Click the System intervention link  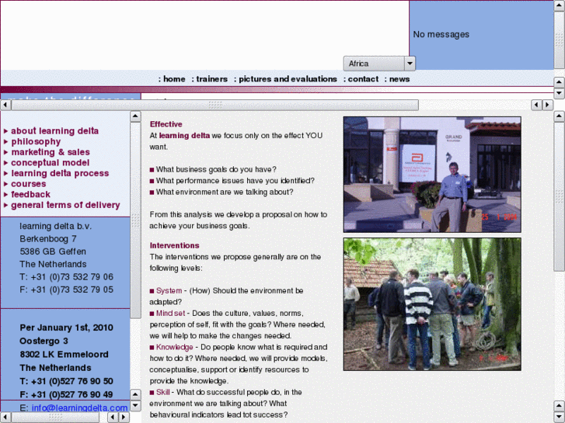[169, 290]
